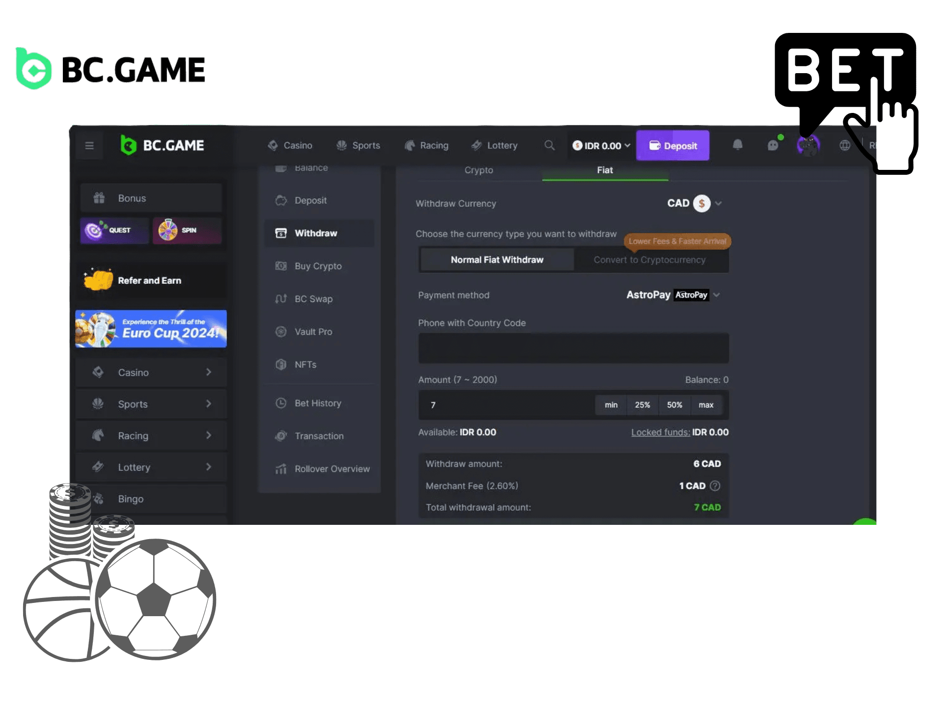Click the BC Swap icon
Image resolution: width=943 pixels, height=707 pixels.
[x=281, y=299]
